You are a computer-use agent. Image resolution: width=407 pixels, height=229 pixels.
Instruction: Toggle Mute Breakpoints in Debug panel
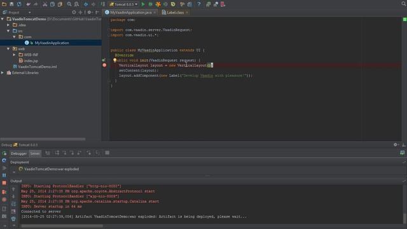coord(4,200)
